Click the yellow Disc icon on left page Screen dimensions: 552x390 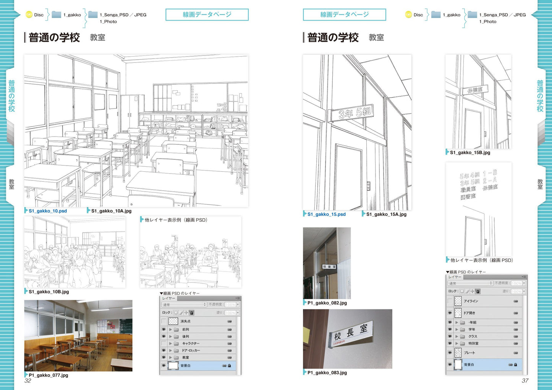point(29,15)
